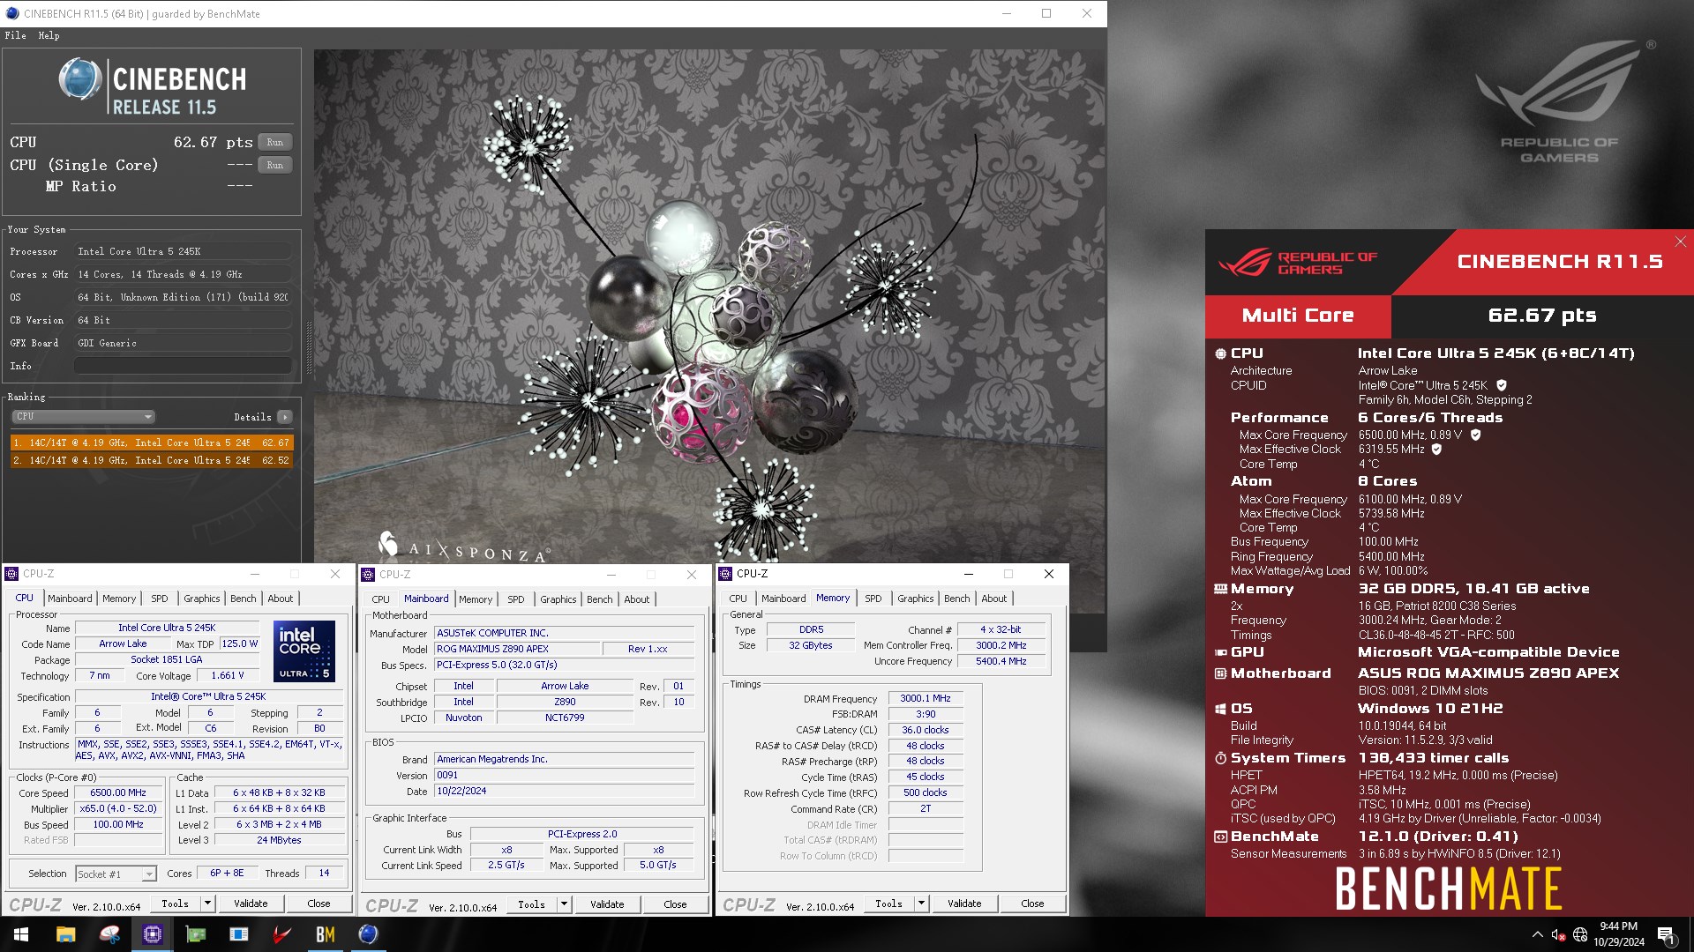1694x952 pixels.
Task: Open Memory tab in first CPU-Z window
Action: coord(119,599)
